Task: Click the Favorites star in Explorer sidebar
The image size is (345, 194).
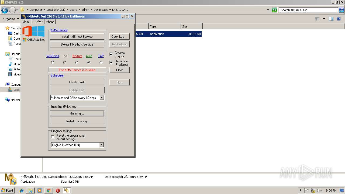Action: pos(8,28)
